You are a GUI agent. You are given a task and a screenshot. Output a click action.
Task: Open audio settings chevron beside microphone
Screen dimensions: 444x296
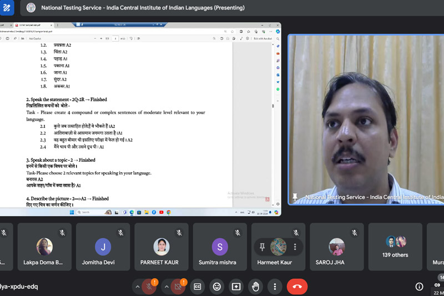click(137, 287)
